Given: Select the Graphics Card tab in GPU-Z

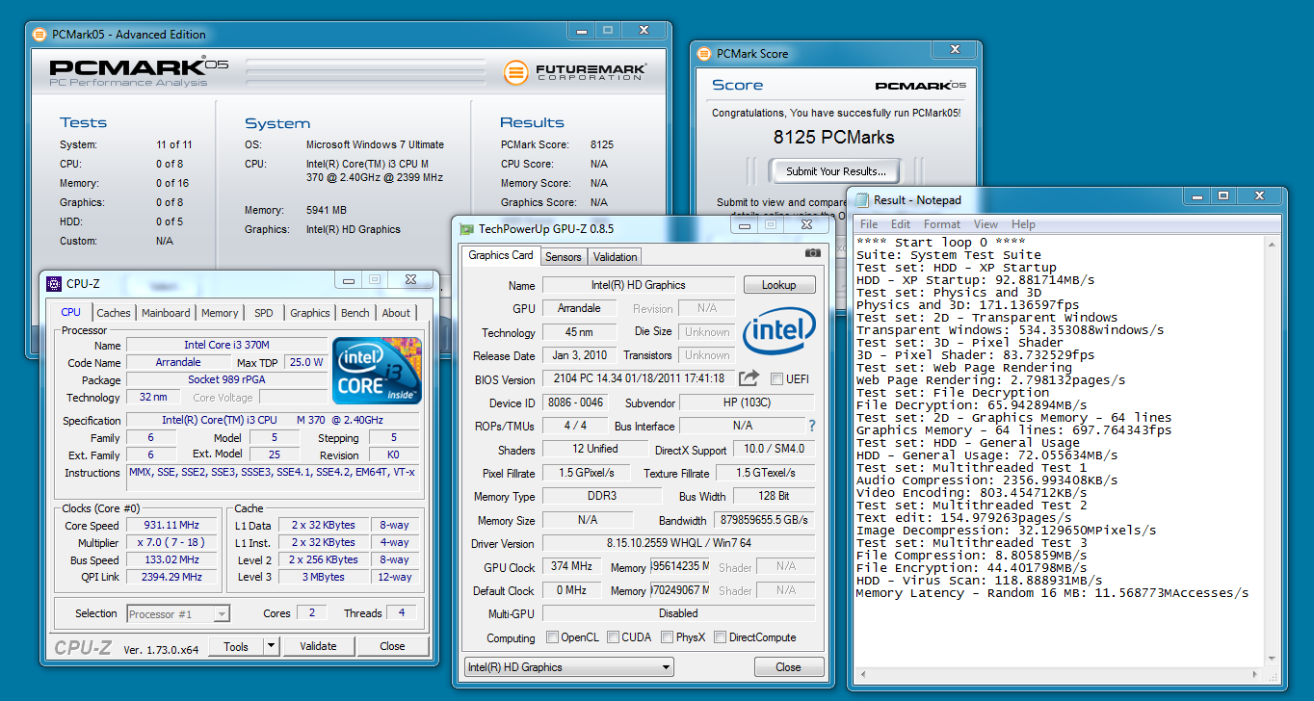Looking at the screenshot, I should pos(501,255).
